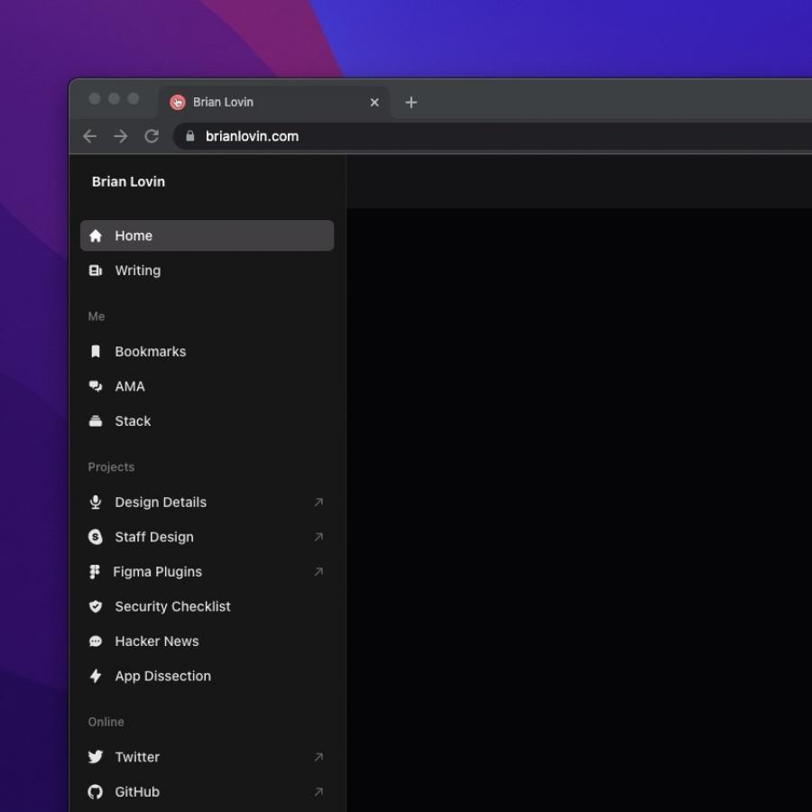
Task: Click the Figma Plugins icon
Action: [96, 572]
